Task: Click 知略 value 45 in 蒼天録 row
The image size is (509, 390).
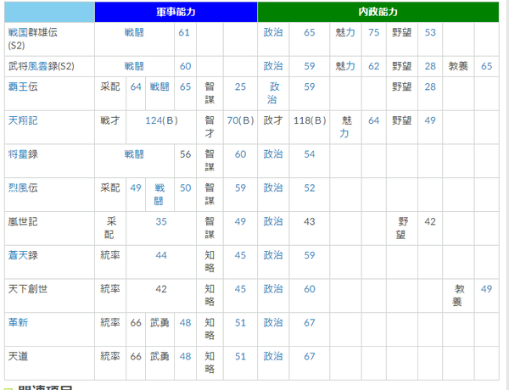Action: 240,255
